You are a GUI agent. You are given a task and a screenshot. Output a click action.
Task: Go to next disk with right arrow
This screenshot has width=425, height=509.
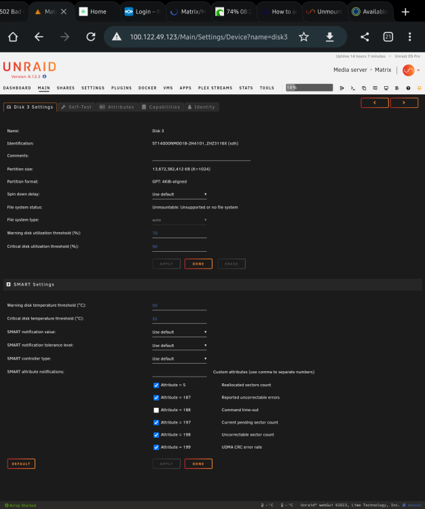(x=404, y=102)
